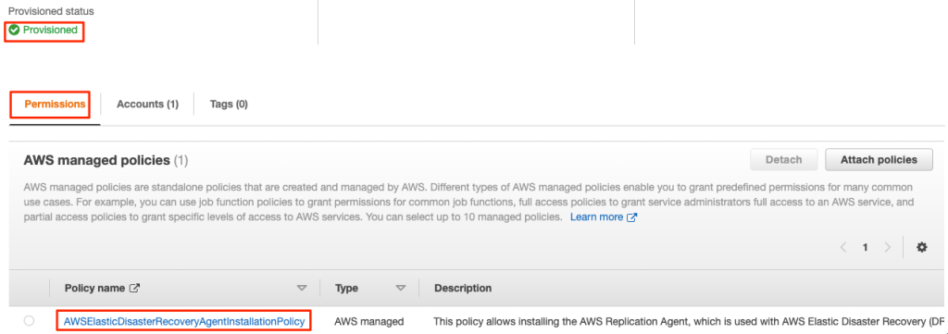Go to next page chevron
Viewport: 948px width, 334px height.
tap(887, 247)
